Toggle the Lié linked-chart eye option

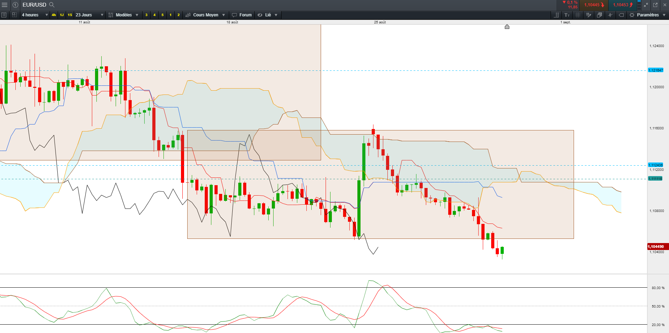[268, 15]
